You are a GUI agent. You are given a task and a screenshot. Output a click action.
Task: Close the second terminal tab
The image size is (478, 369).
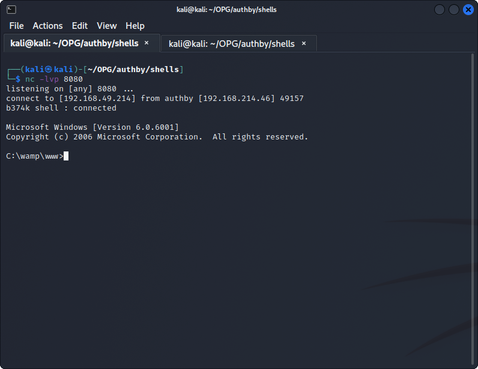[304, 43]
